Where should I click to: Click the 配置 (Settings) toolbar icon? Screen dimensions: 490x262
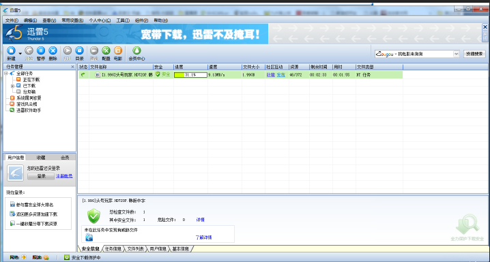[106, 51]
